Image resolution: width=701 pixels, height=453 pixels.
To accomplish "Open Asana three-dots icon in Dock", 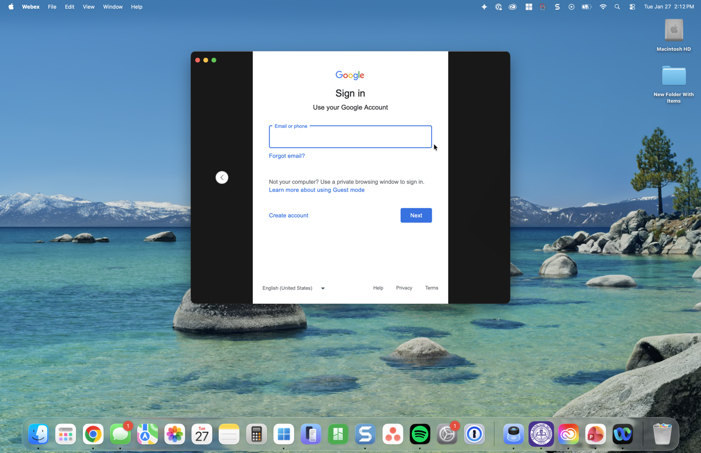I will [x=393, y=434].
